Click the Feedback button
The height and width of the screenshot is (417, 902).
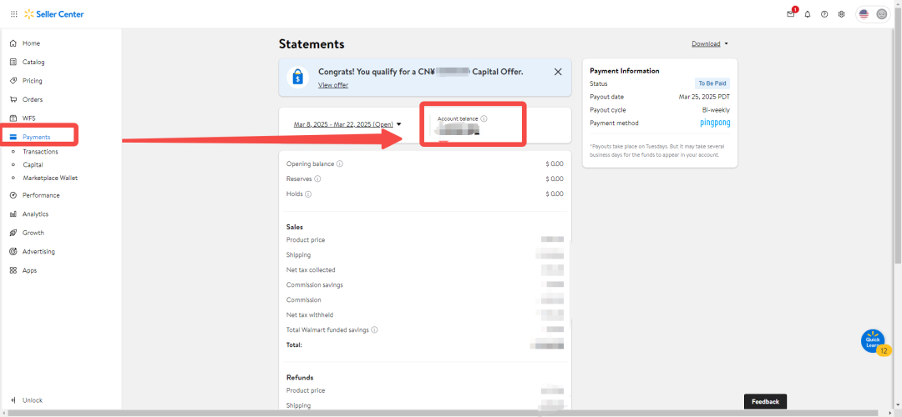pos(765,402)
